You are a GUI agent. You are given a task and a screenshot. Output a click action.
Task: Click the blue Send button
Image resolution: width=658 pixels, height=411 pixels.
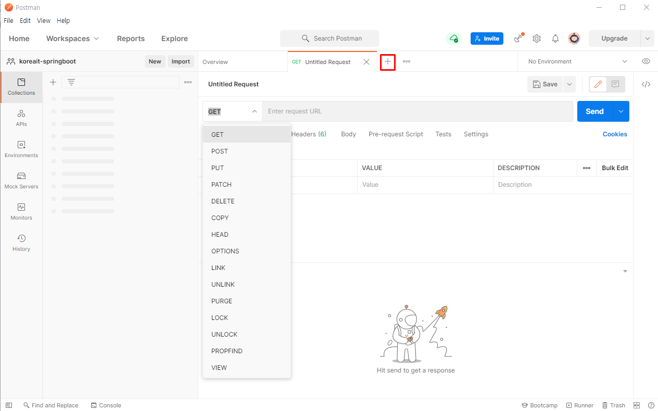click(x=594, y=111)
